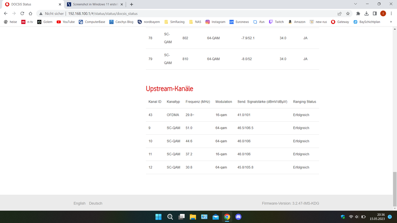Expand the tab search dropdown arrow
Screen dimensions: 397x223
pyautogui.click(x=356, y=4)
